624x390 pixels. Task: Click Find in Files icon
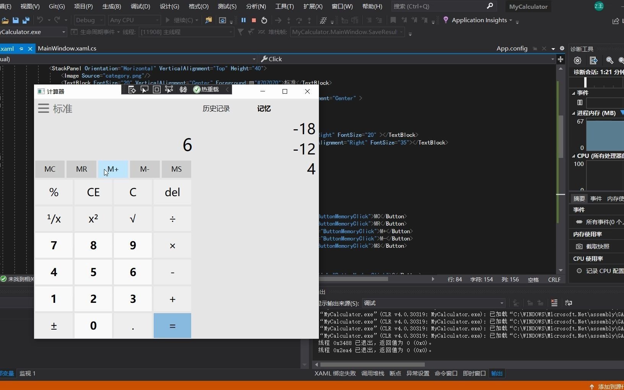pyautogui.click(x=208, y=20)
